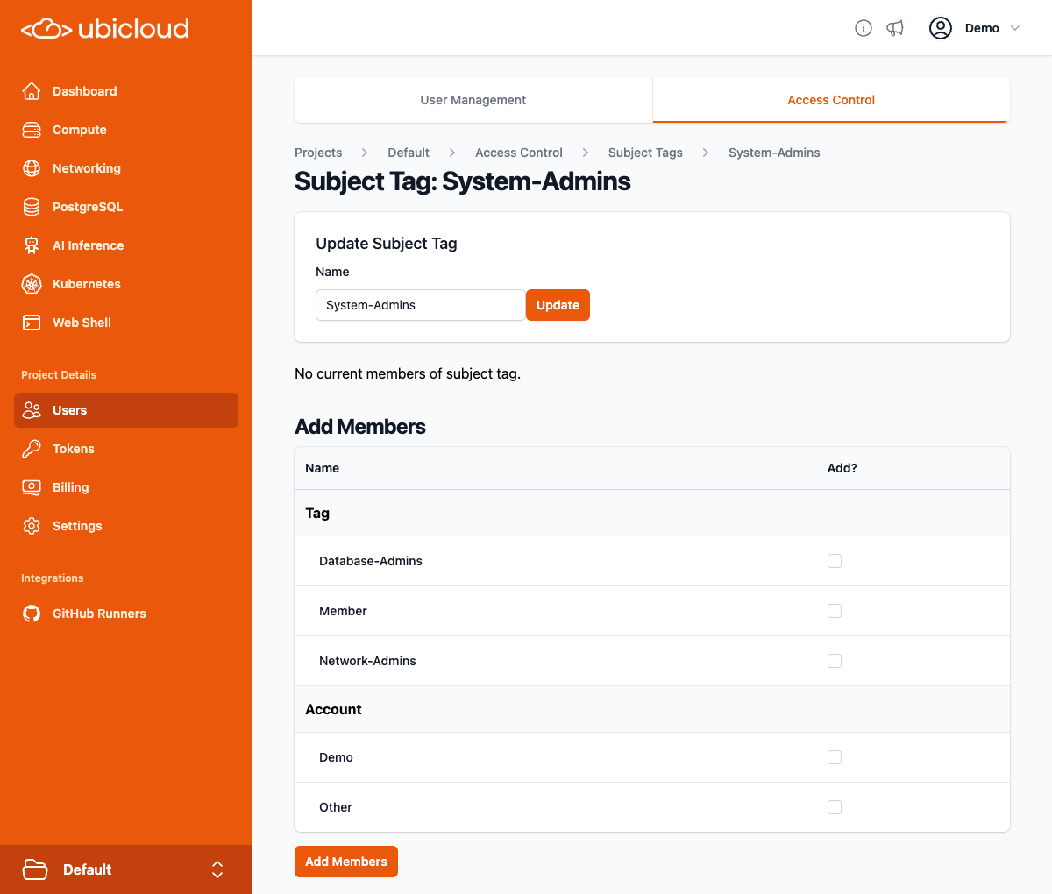The width and height of the screenshot is (1052, 894).
Task: Open Kubernetes in sidebar
Action: [x=126, y=284]
